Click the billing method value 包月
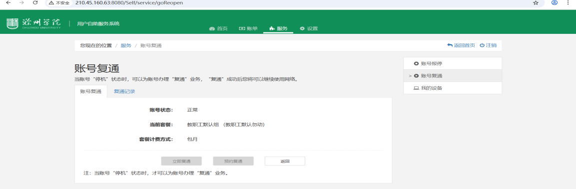Image resolution: width=576 pixels, height=189 pixels. pos(192,139)
